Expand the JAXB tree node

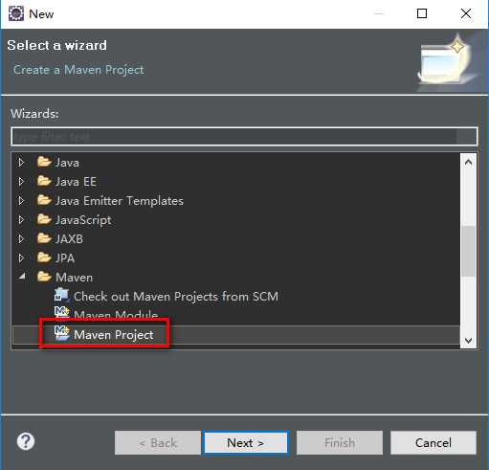tap(21, 239)
